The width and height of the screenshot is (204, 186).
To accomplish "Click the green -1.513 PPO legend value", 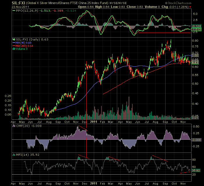I will coord(45,11).
